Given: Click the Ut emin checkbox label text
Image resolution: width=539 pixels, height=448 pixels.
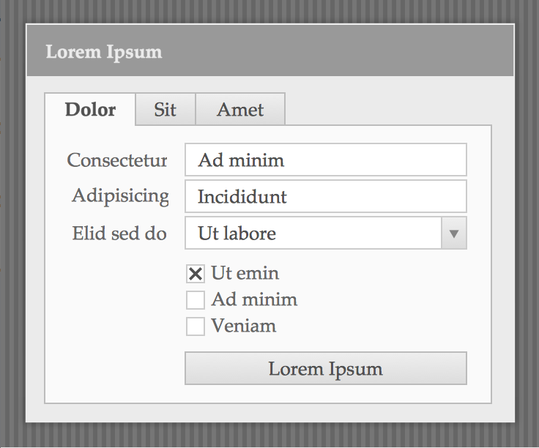Looking at the screenshot, I should pyautogui.click(x=245, y=274).
